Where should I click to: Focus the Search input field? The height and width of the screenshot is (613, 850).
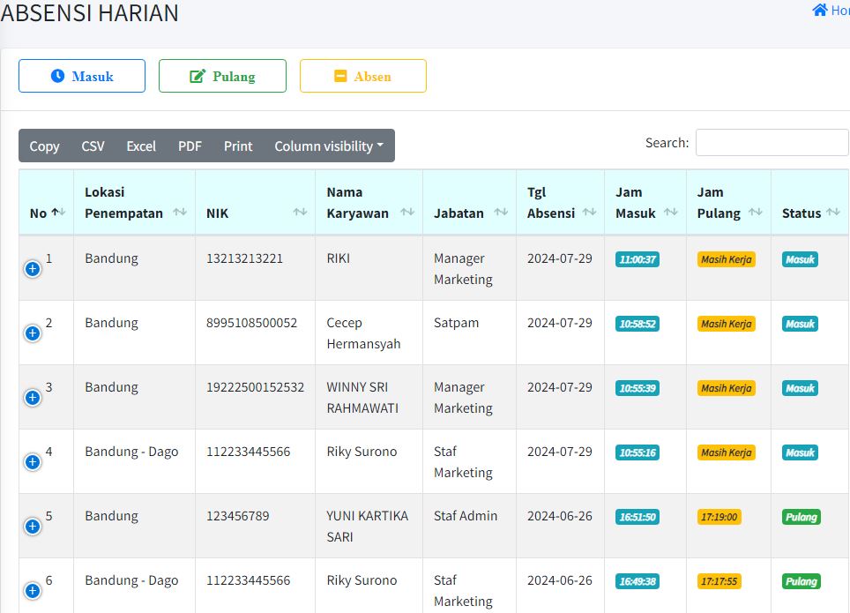pyautogui.click(x=772, y=143)
